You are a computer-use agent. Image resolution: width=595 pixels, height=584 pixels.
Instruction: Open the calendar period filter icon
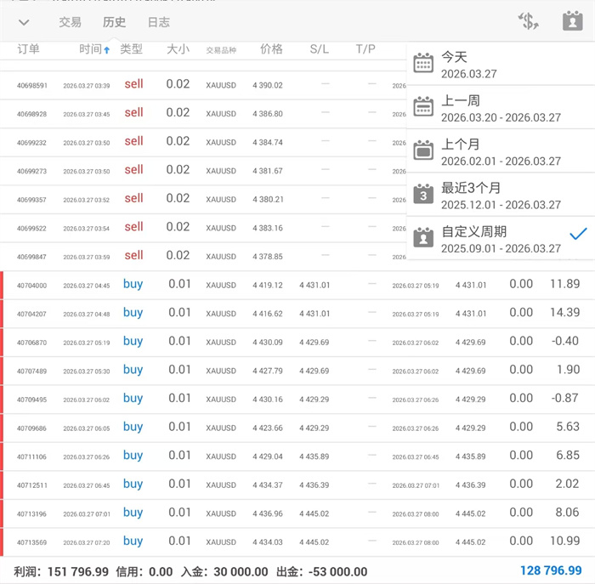tap(572, 22)
